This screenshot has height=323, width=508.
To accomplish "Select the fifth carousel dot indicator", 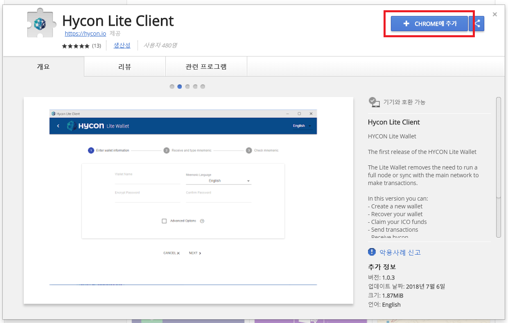I will pyautogui.click(x=203, y=86).
